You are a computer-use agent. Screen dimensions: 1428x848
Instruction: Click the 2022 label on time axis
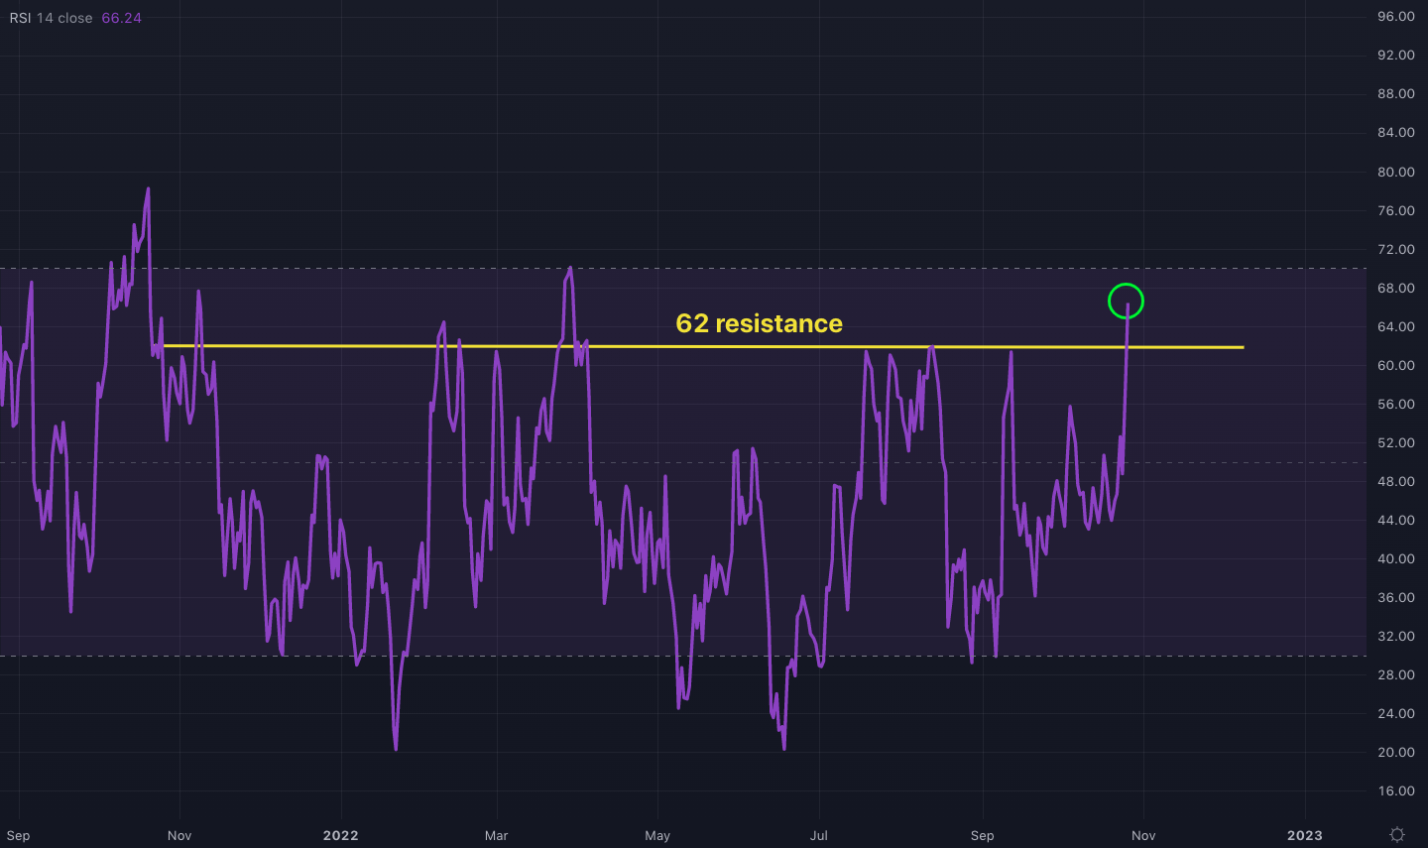pos(340,835)
